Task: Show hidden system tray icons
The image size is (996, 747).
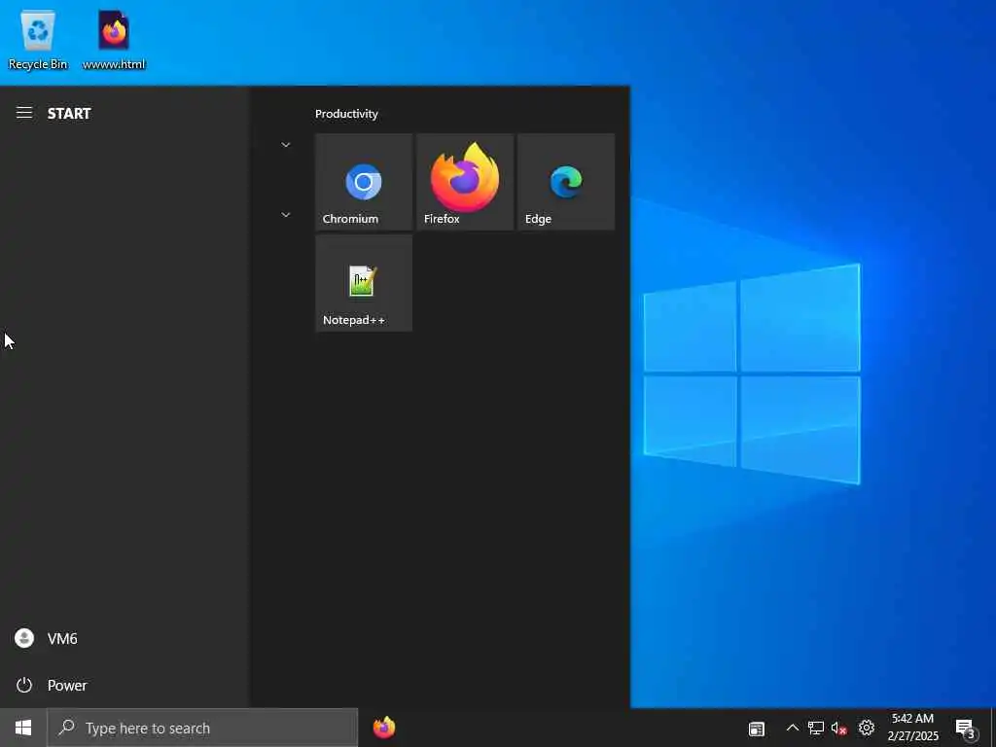Action: click(792, 728)
